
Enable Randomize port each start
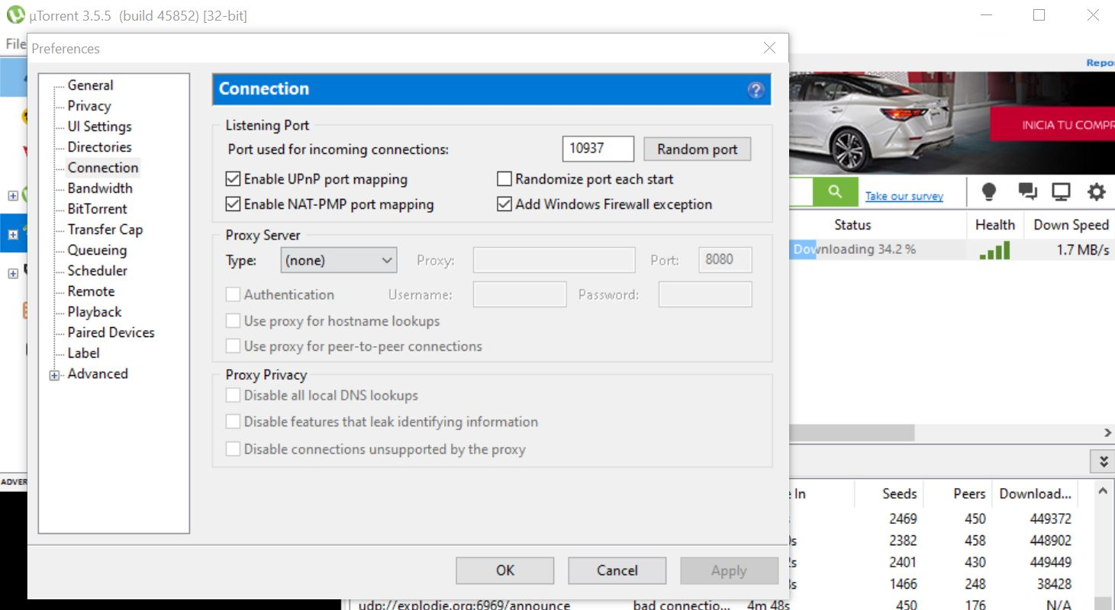pos(504,179)
